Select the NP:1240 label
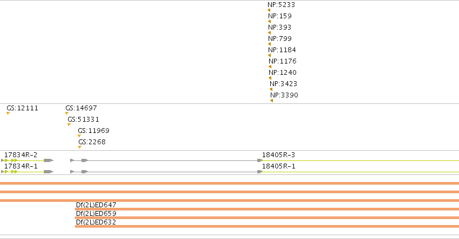 pos(283,73)
